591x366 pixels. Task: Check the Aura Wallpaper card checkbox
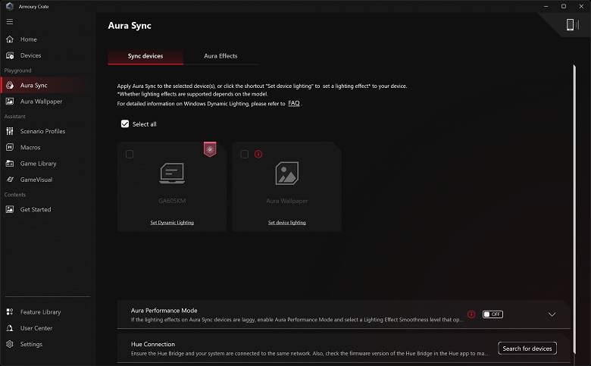[244, 154]
